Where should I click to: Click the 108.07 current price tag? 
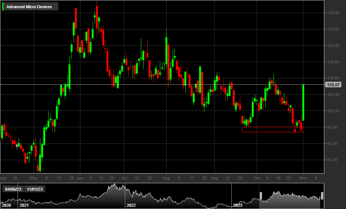[333, 85]
